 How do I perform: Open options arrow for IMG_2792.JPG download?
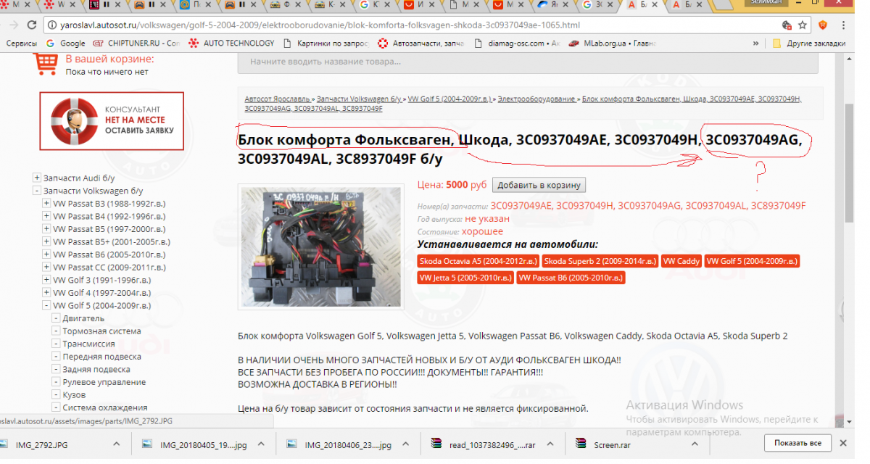[117, 444]
